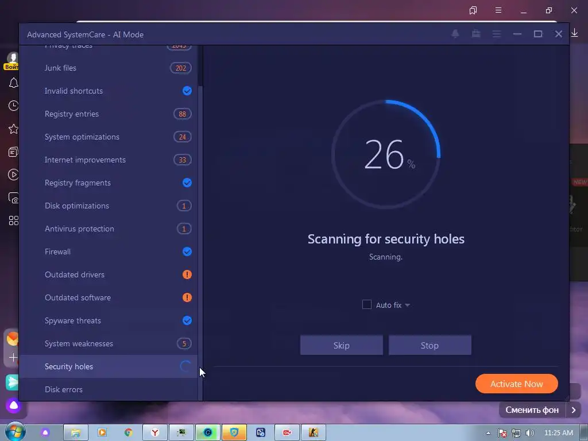Select the Spyware threats item
The image size is (588, 441).
tap(108, 320)
